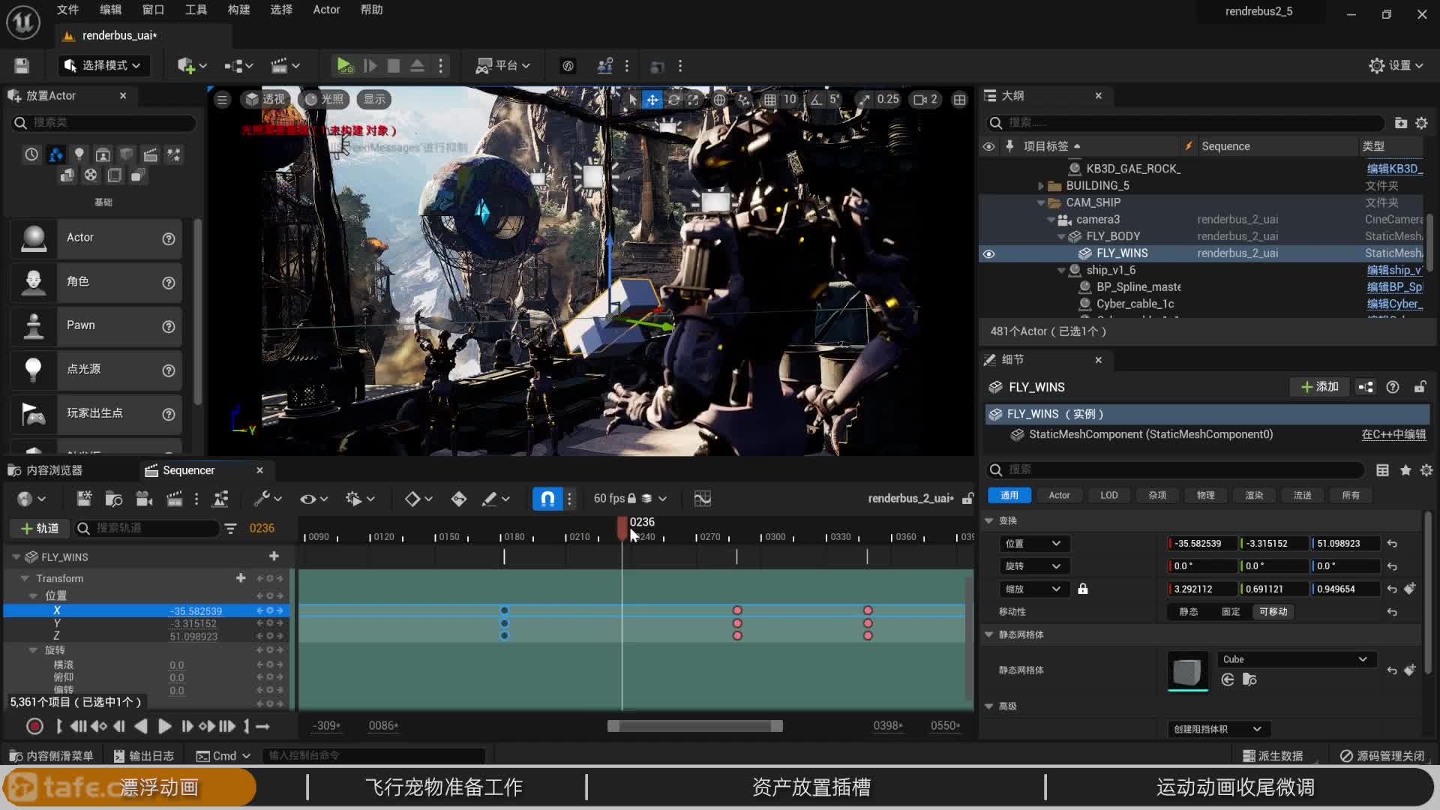Save the current level with the disk icon

[22, 66]
